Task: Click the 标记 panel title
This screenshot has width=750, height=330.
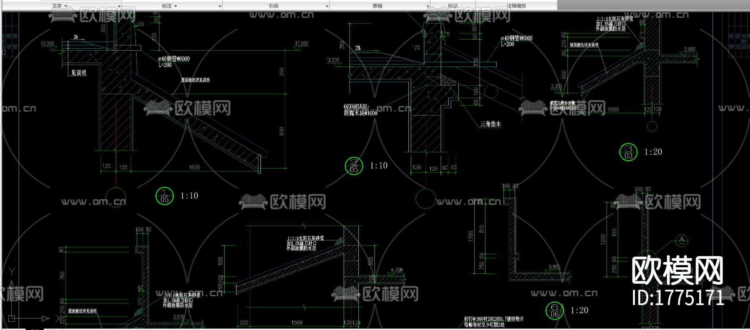Action: coord(452,6)
